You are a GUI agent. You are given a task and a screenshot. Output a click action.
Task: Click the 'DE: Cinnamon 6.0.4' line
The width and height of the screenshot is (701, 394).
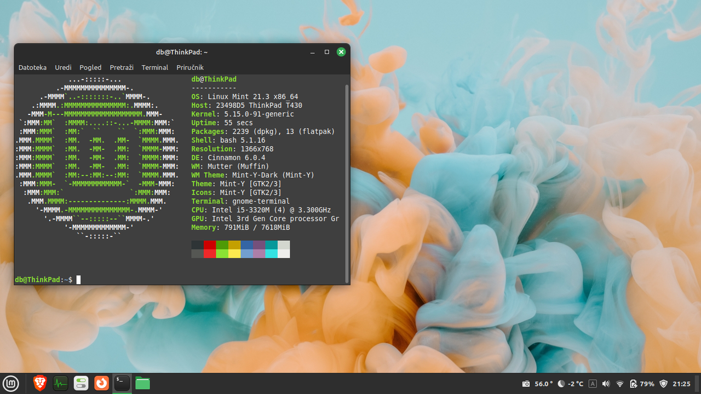228,158
